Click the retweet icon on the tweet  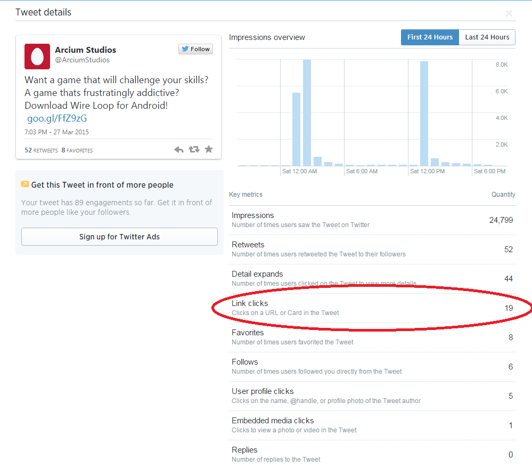click(194, 149)
